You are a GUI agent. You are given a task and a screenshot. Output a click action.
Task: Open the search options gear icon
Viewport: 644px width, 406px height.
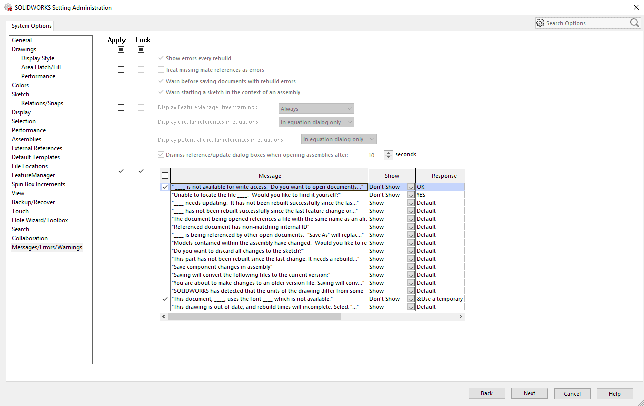click(x=540, y=23)
